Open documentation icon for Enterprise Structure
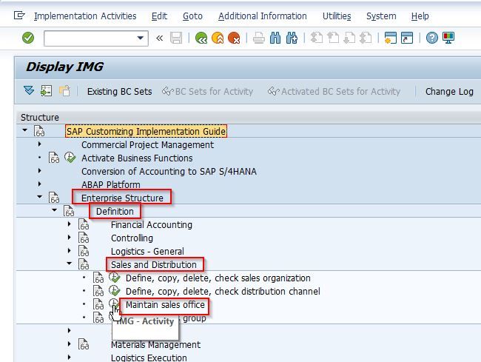This screenshot has width=481, height=362. pos(54,198)
